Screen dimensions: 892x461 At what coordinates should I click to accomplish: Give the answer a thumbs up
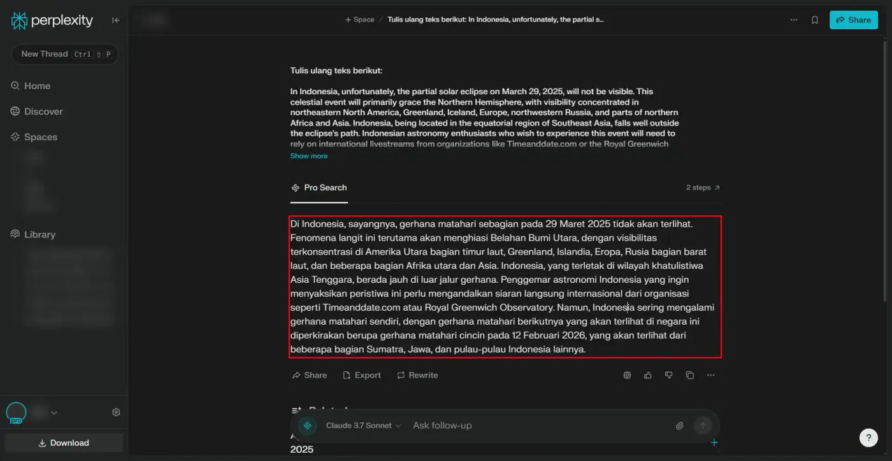pyautogui.click(x=648, y=375)
